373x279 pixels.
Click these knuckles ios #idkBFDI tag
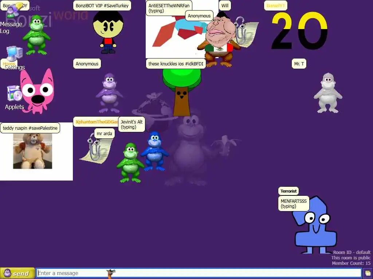pos(176,64)
